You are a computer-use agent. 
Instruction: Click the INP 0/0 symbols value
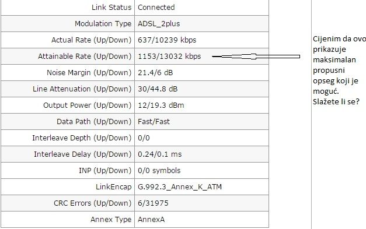pos(159,171)
